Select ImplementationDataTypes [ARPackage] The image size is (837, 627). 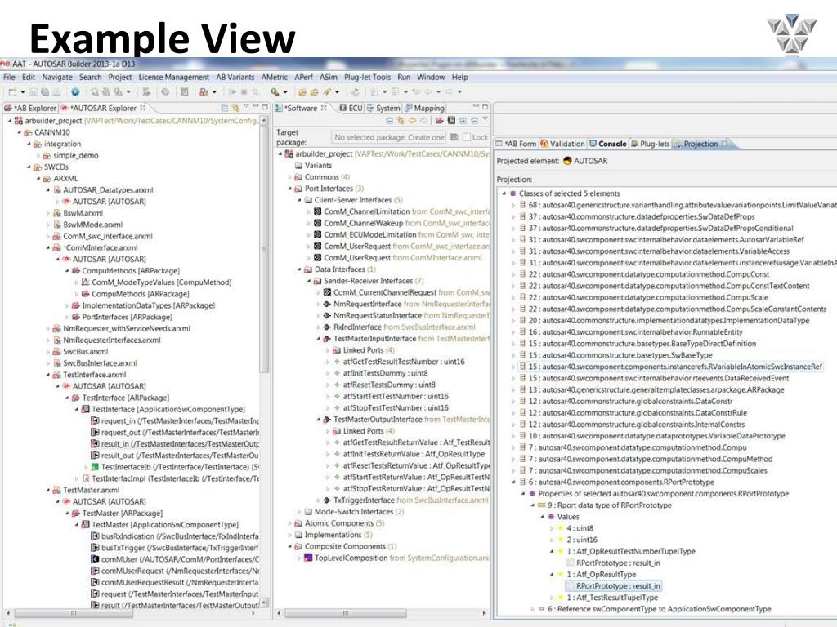pyautogui.click(x=149, y=305)
